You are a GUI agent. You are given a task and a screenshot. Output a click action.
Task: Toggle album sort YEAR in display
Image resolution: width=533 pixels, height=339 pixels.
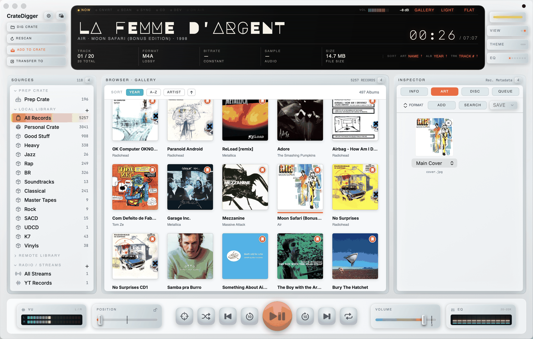click(x=441, y=56)
